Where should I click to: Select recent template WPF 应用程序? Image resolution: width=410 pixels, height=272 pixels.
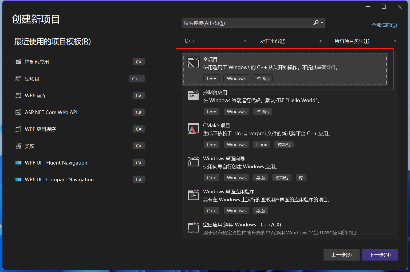(80, 129)
